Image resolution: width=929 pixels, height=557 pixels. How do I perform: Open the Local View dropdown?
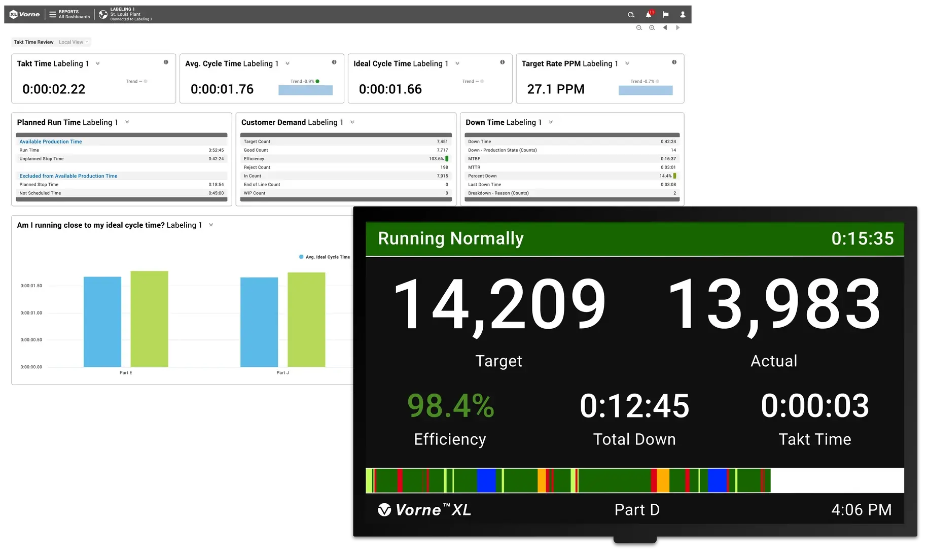74,42
